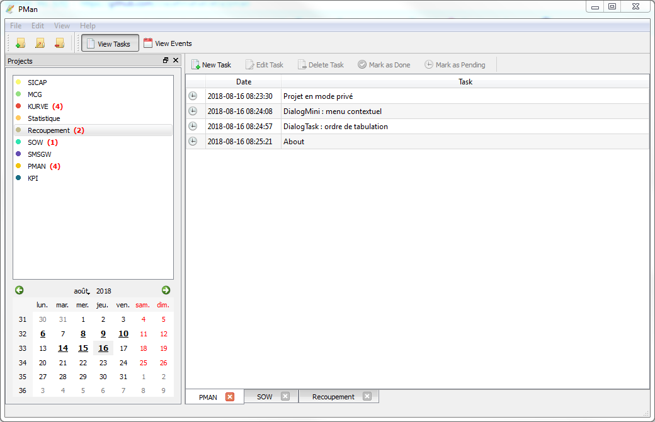Select the task 'Projet en mode privé'
This screenshot has width=655, height=422.
[465, 96]
